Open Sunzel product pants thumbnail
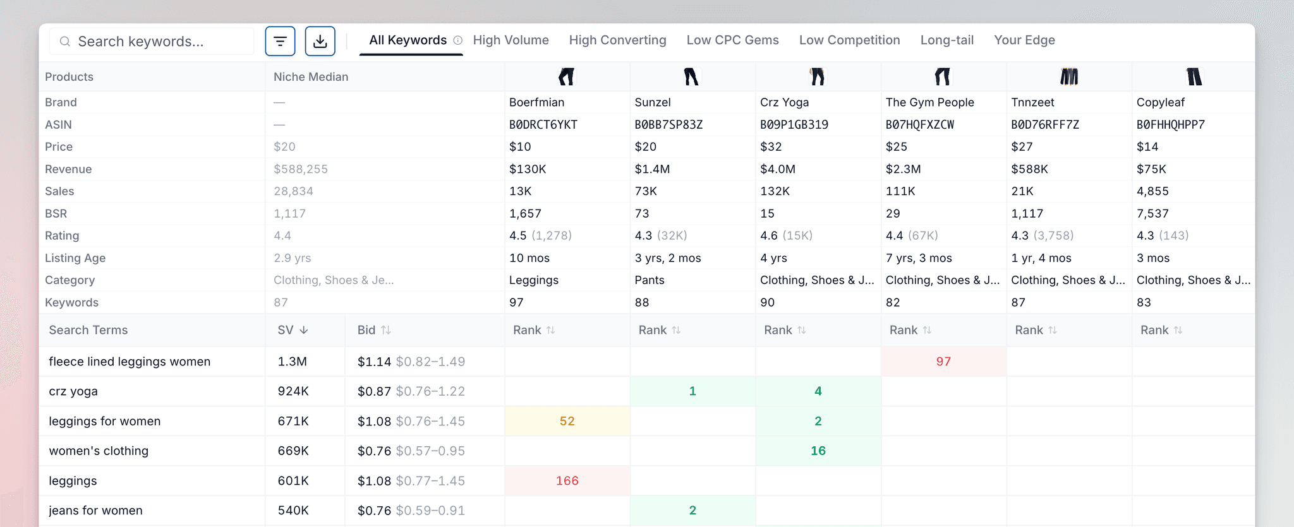This screenshot has width=1294, height=527. [x=691, y=77]
